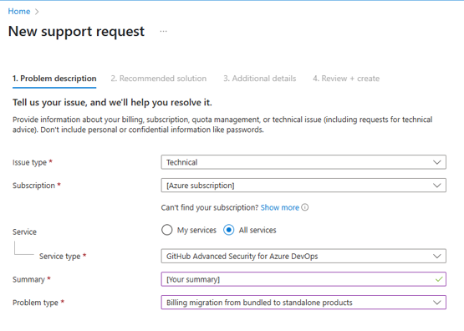
Task: Click the My services label text
Action: (196, 230)
